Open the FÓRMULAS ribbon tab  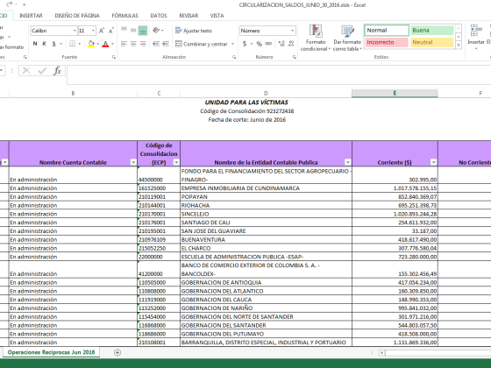(x=125, y=16)
